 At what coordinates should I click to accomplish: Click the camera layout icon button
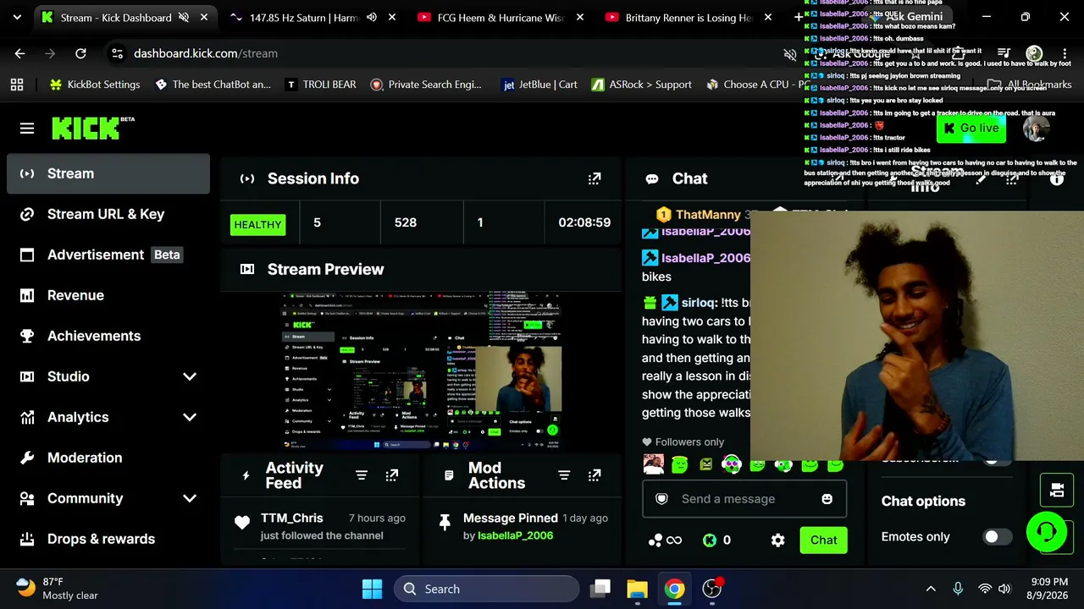1056,490
